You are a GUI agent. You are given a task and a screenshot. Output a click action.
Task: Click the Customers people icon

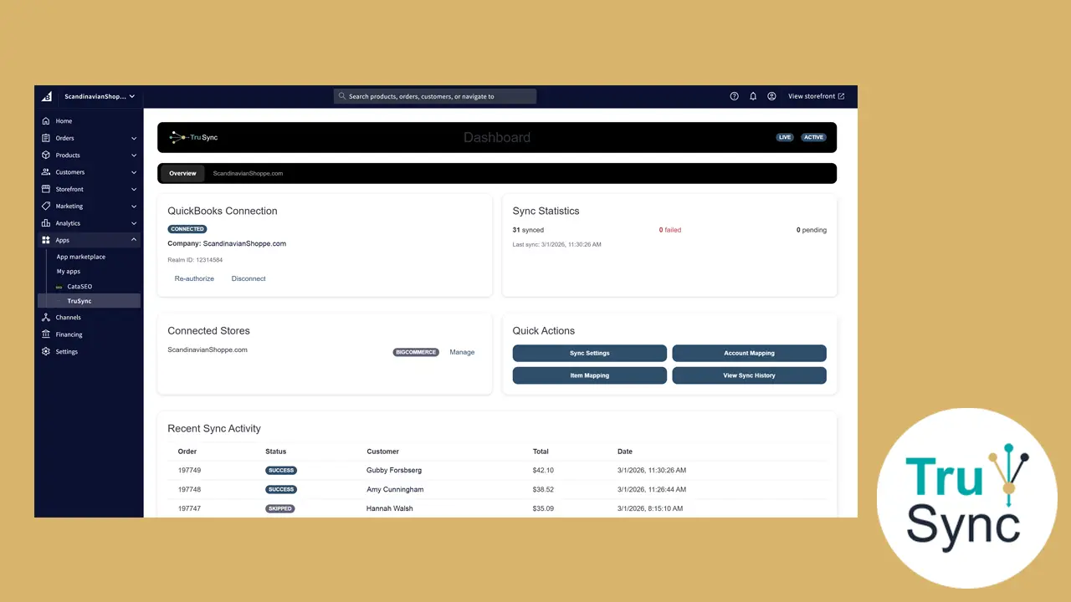pyautogui.click(x=46, y=172)
